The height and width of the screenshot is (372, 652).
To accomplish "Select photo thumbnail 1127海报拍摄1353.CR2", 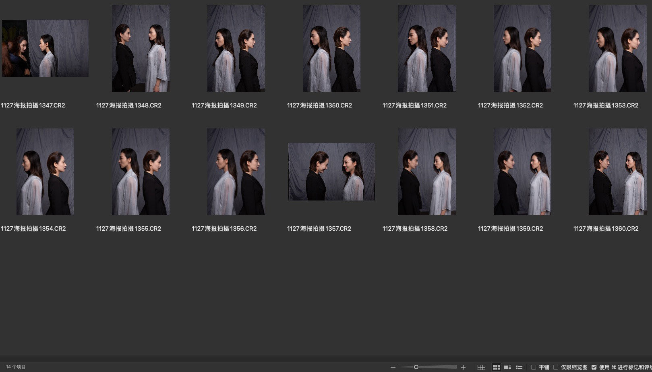I will coord(618,48).
